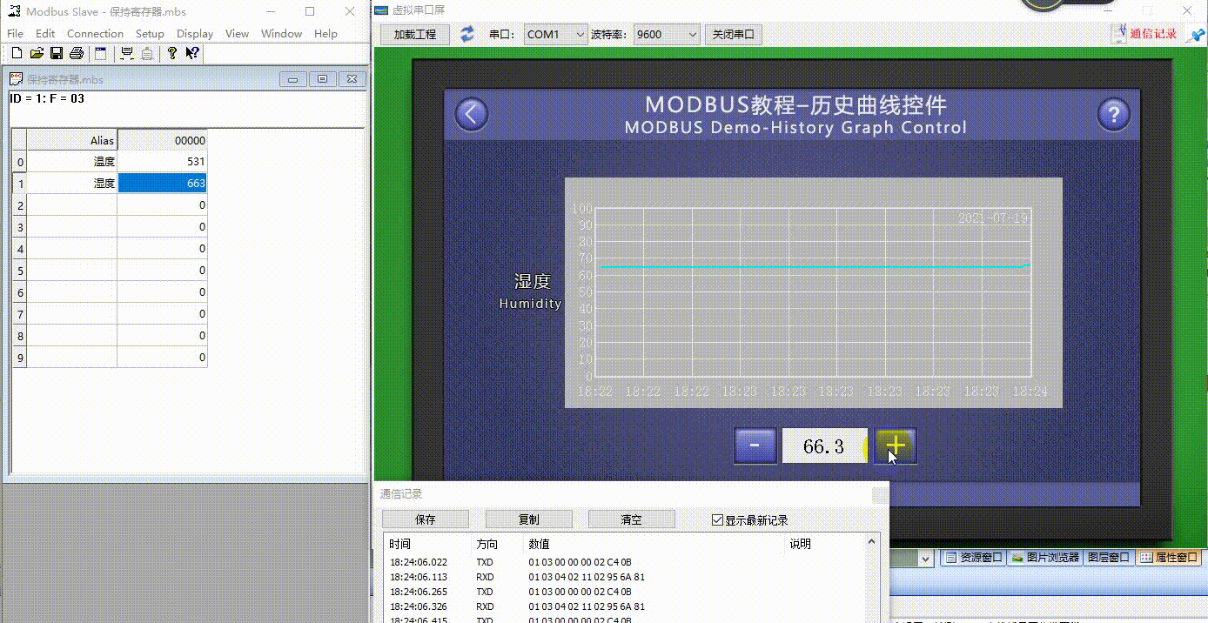Click the New document icon in Modbus Slave toolbar
This screenshot has height=623, width=1208.
(17, 53)
